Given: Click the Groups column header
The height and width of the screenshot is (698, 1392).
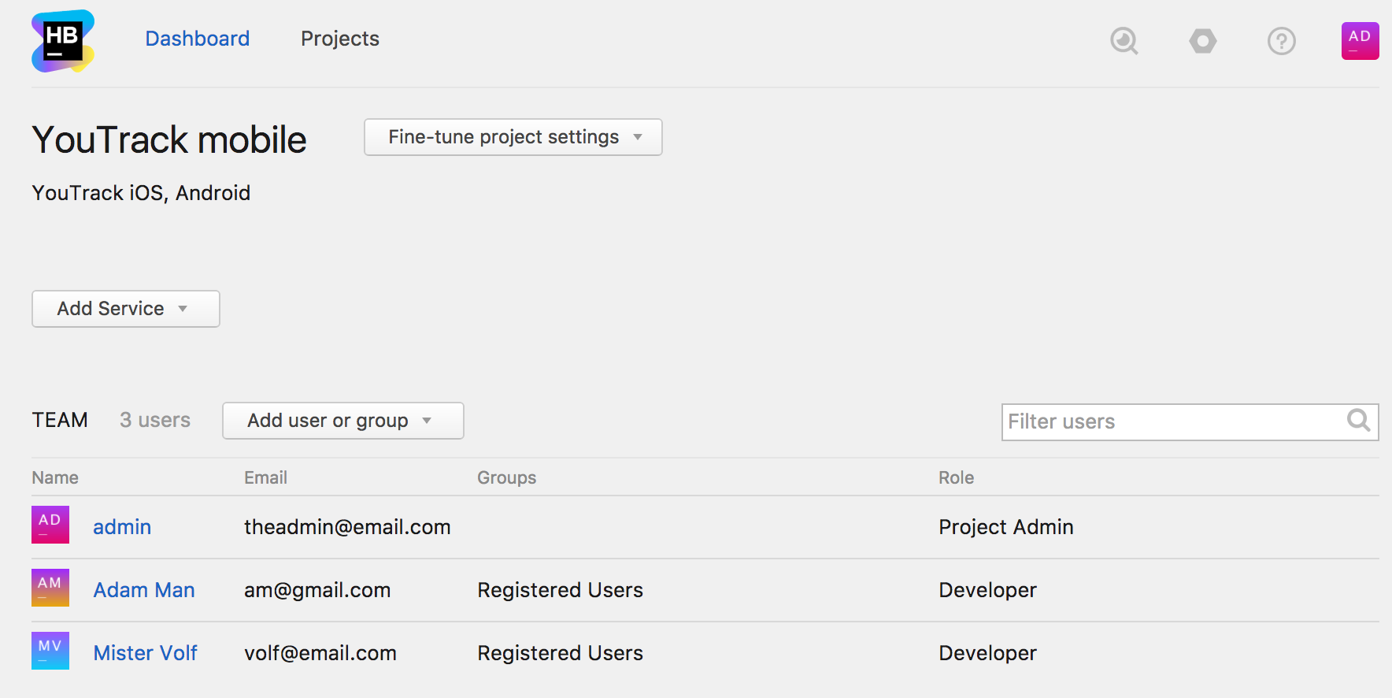Looking at the screenshot, I should 507,478.
